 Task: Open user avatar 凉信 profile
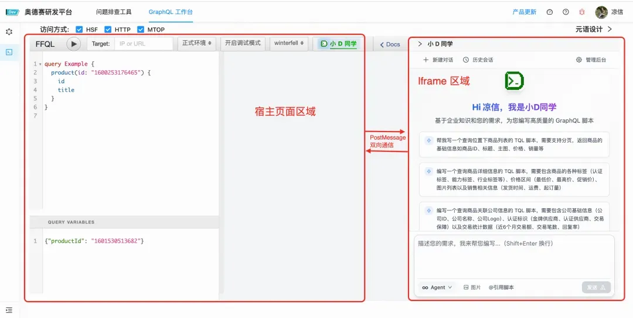(x=609, y=12)
